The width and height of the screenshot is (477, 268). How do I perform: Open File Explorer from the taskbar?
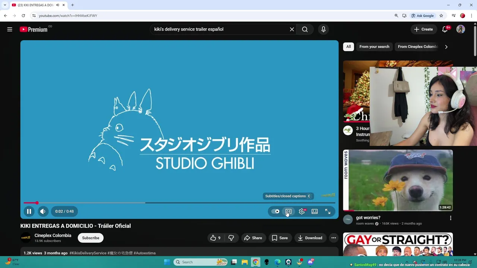pyautogui.click(x=244, y=262)
